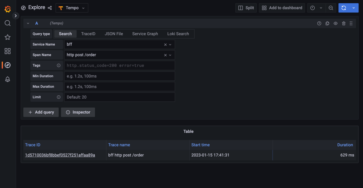Screen dimensions: 363x188
Task: Open the Dashboards grid icon in sidebar
Action: 8,51
